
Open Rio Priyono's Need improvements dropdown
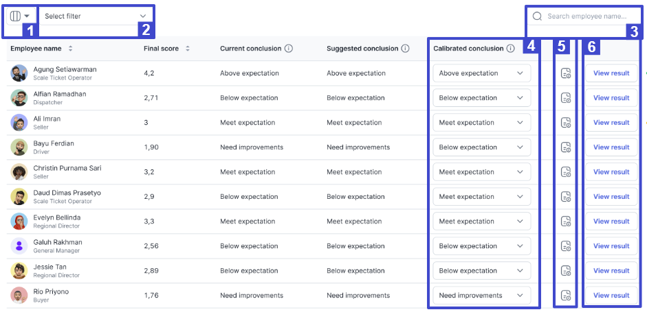tap(481, 296)
